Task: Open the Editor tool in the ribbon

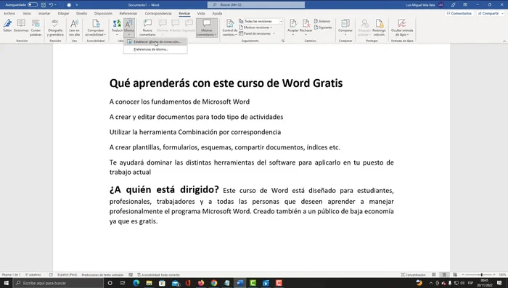Action: point(7,26)
